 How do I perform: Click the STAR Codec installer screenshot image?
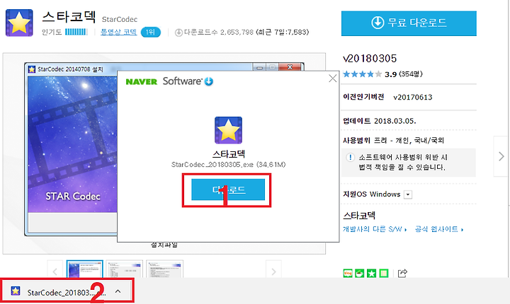click(72, 144)
